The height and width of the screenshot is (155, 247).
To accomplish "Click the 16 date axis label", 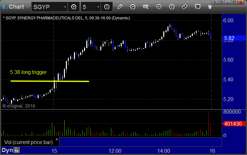I will click(212, 151).
